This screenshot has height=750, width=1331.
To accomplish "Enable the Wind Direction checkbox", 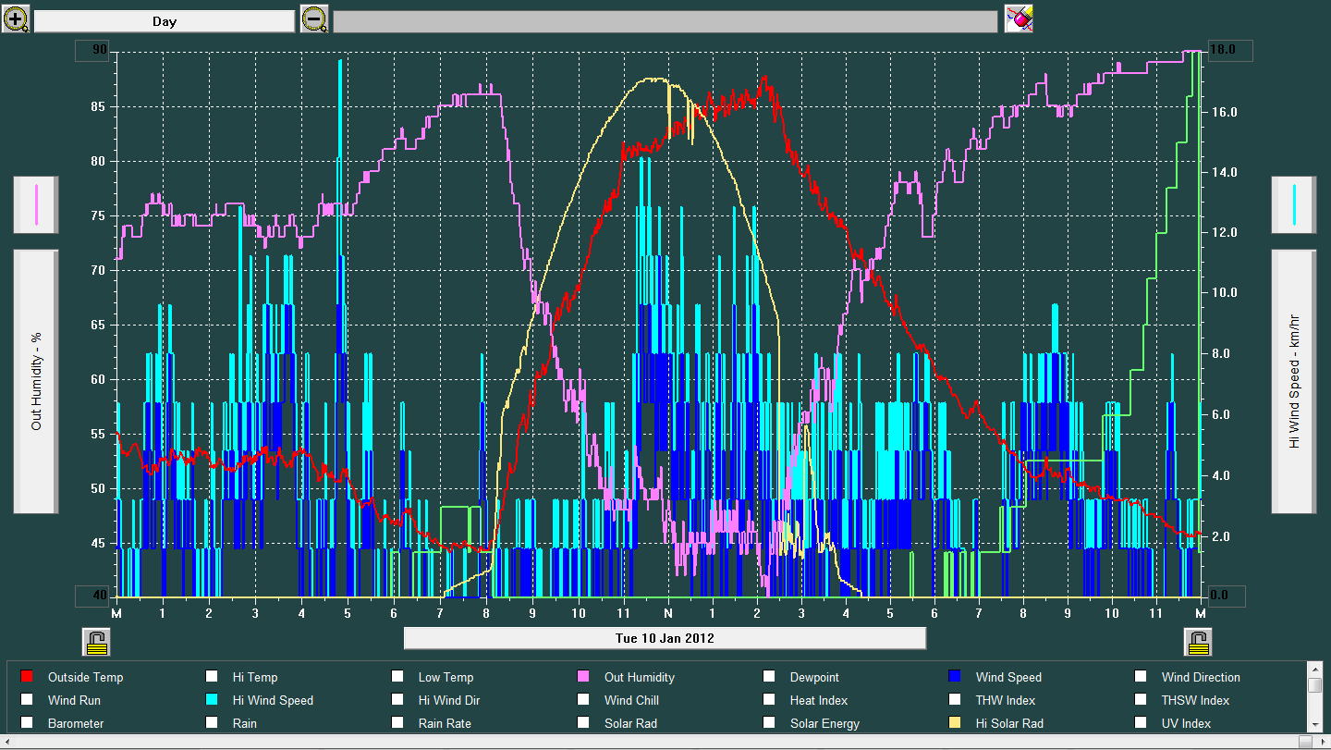I will [x=1142, y=677].
